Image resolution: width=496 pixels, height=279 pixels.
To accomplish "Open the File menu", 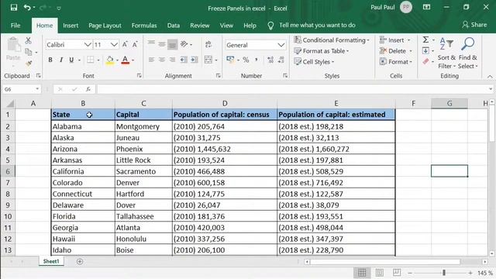I will click(15, 26).
